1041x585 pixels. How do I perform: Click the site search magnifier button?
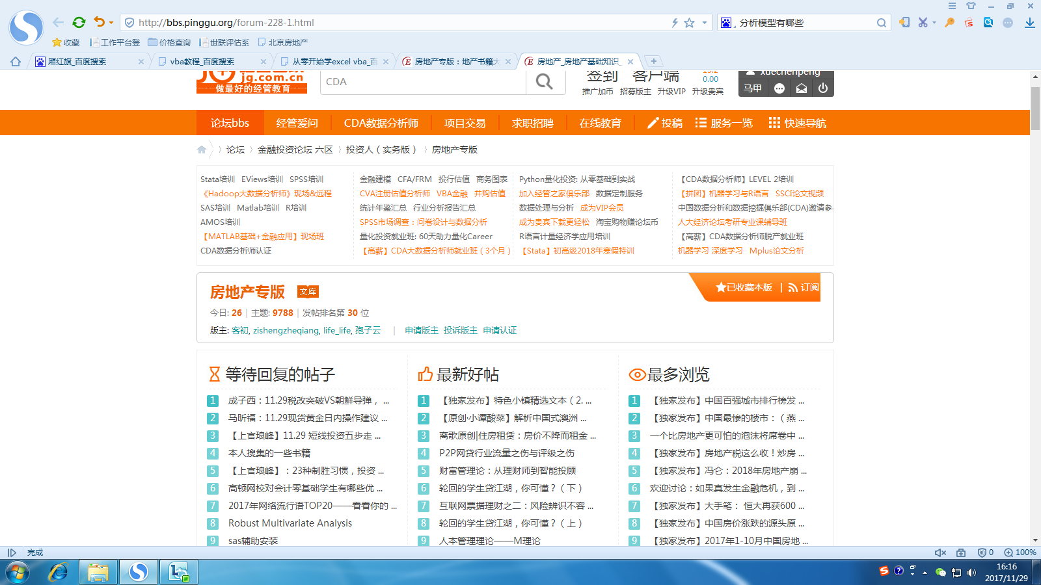point(545,82)
